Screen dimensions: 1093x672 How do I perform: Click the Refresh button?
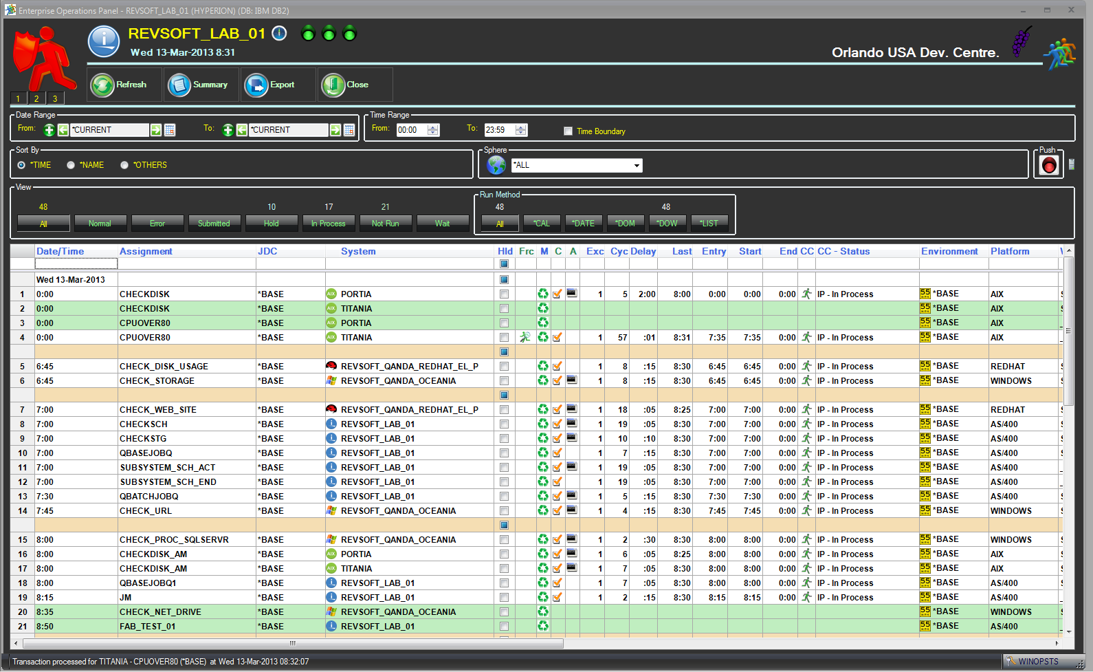[x=124, y=85]
